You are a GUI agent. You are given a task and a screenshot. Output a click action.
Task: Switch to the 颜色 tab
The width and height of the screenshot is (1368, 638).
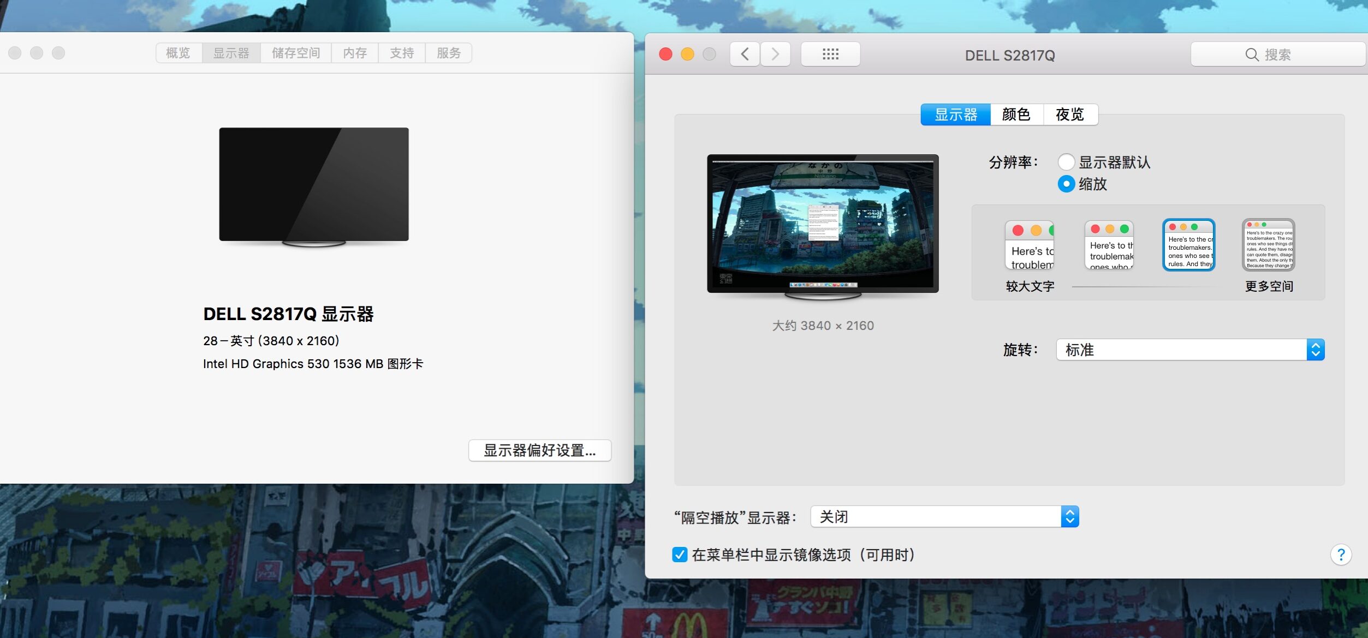click(1016, 115)
